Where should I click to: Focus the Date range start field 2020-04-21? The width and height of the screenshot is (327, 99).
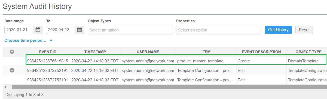point(19,30)
